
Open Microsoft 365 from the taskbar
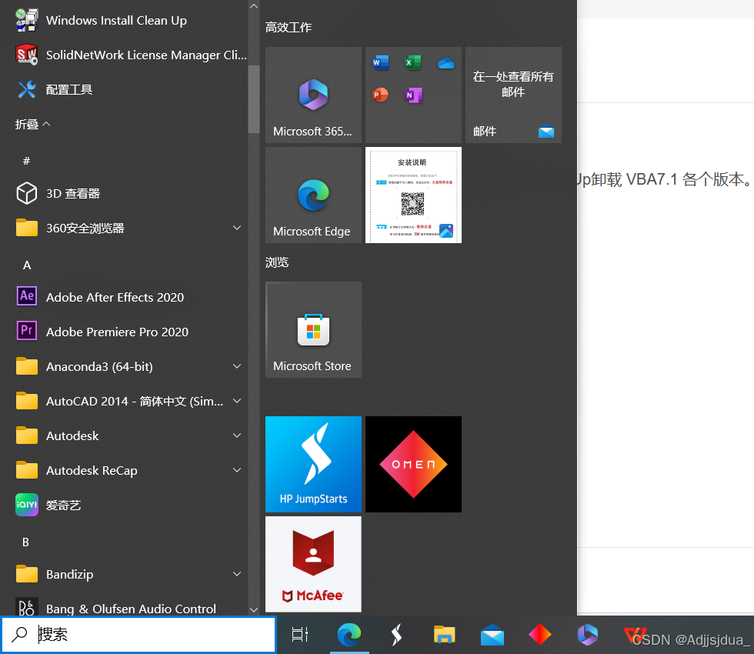point(588,635)
